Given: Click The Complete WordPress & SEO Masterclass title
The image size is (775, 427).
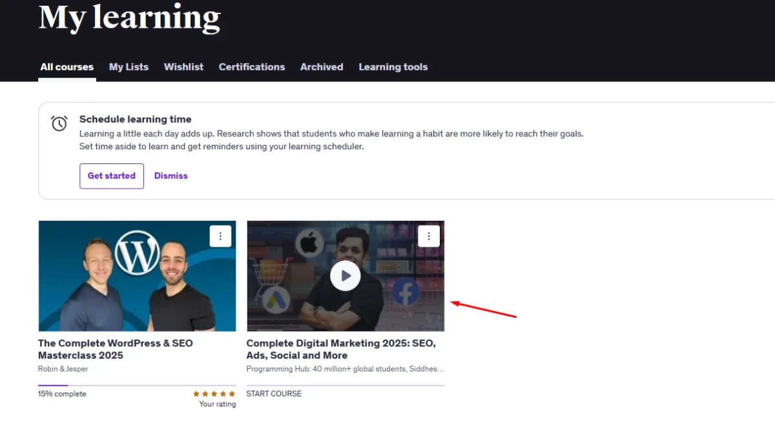Looking at the screenshot, I should 116,349.
